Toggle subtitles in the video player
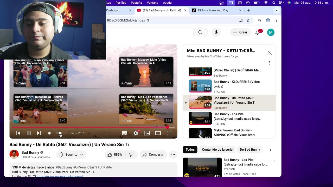 pos(125,133)
